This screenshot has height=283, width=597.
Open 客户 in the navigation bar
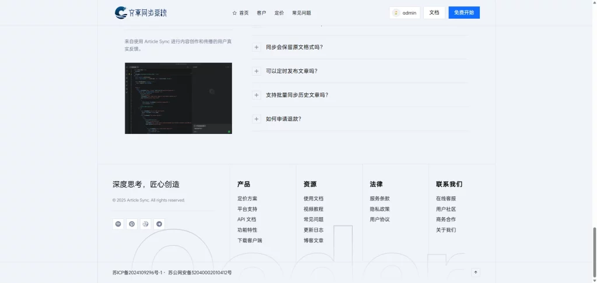(261, 13)
